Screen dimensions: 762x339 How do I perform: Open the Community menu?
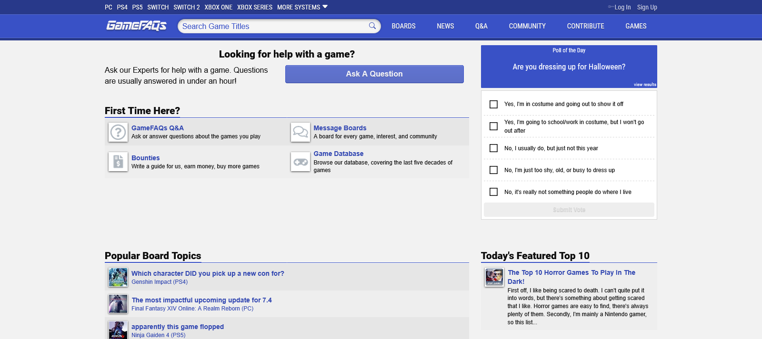click(527, 26)
